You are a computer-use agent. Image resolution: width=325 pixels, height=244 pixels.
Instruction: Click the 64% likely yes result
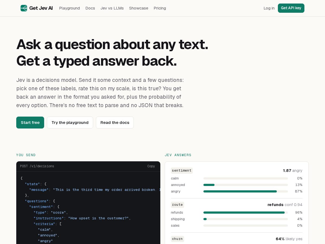[x=289, y=239]
